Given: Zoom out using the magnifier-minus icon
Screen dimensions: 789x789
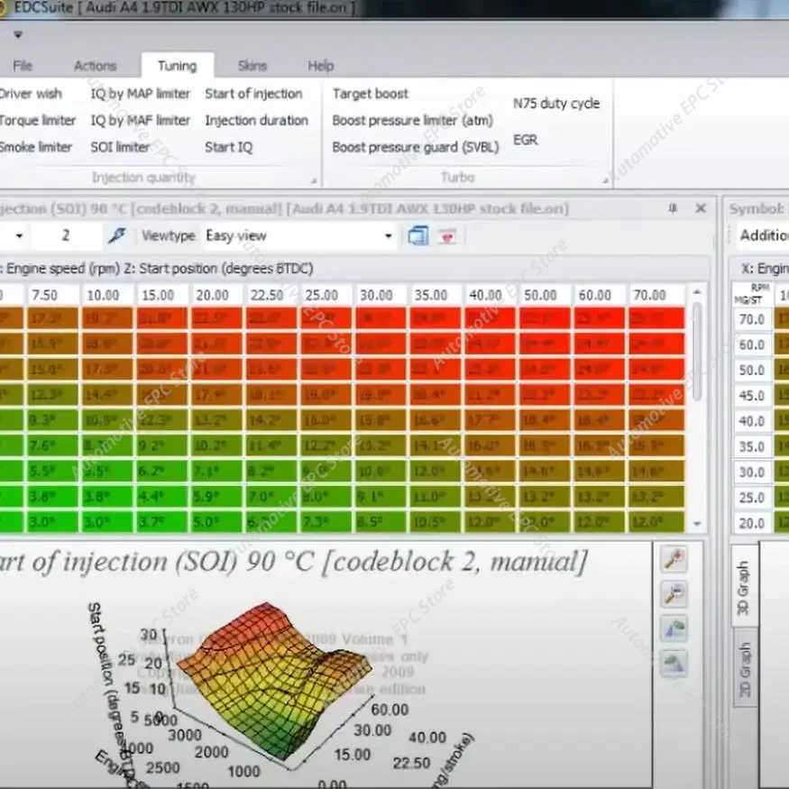Looking at the screenshot, I should point(674,593).
